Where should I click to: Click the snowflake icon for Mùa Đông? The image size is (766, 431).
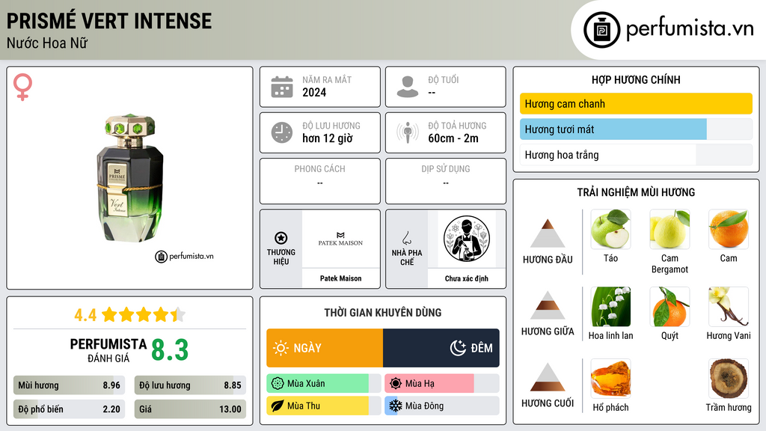396,406
